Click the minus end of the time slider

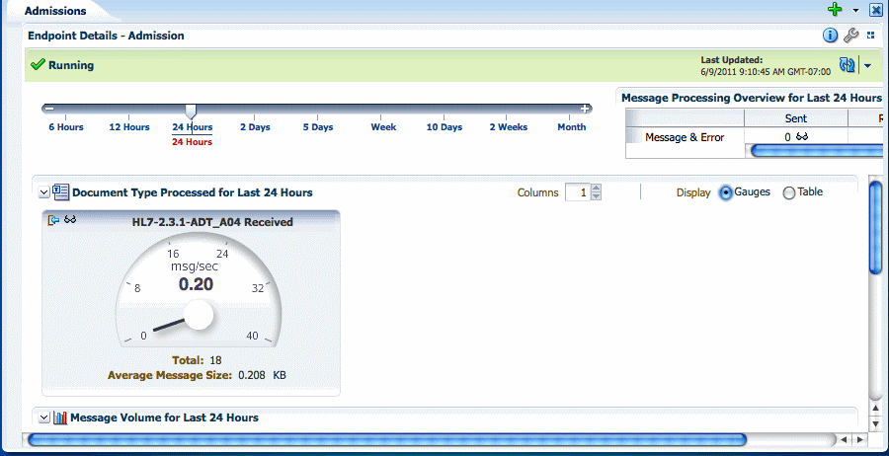(49, 109)
